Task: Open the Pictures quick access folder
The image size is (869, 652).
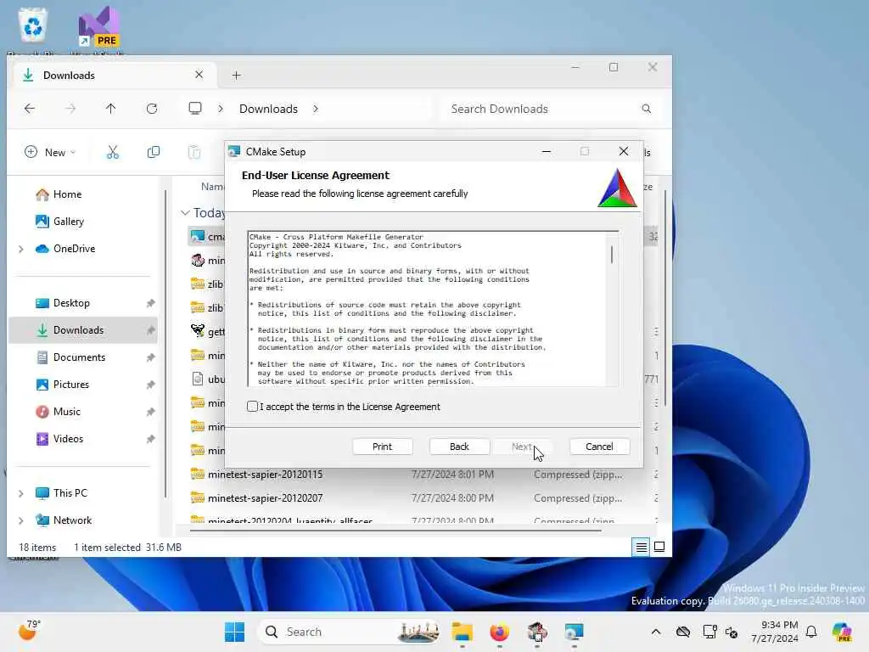Action: click(70, 385)
